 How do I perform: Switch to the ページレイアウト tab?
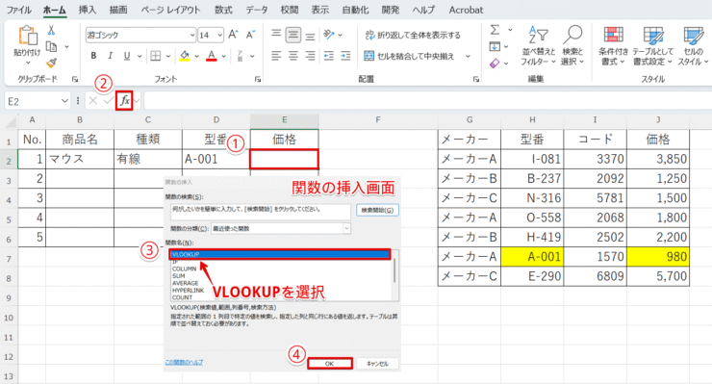coord(170,10)
